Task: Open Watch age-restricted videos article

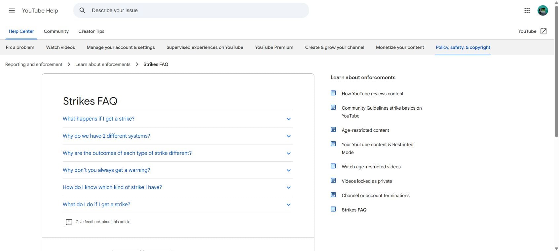Action: 371,167
